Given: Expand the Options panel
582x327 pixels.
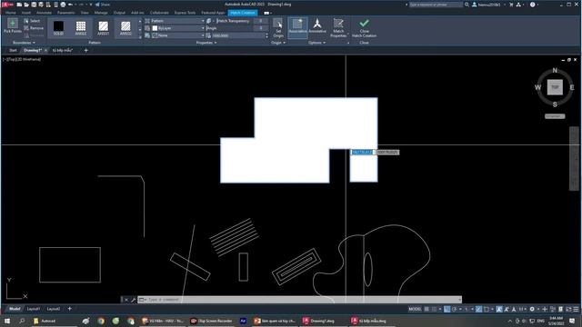Looking at the screenshot, I should (x=317, y=43).
